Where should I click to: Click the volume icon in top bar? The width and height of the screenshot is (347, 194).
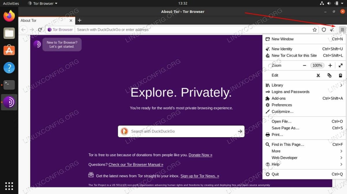point(329,3)
